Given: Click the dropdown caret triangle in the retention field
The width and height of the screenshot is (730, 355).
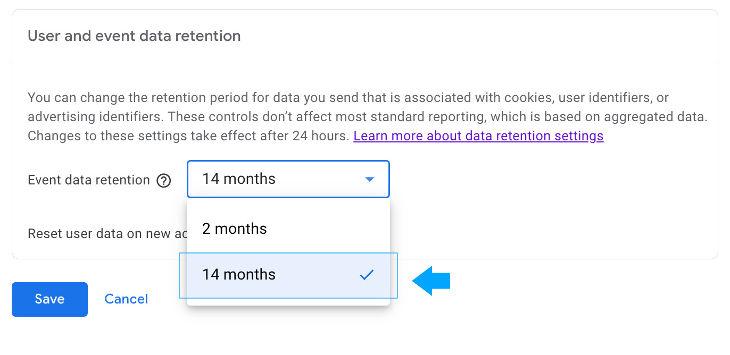Looking at the screenshot, I should [370, 180].
